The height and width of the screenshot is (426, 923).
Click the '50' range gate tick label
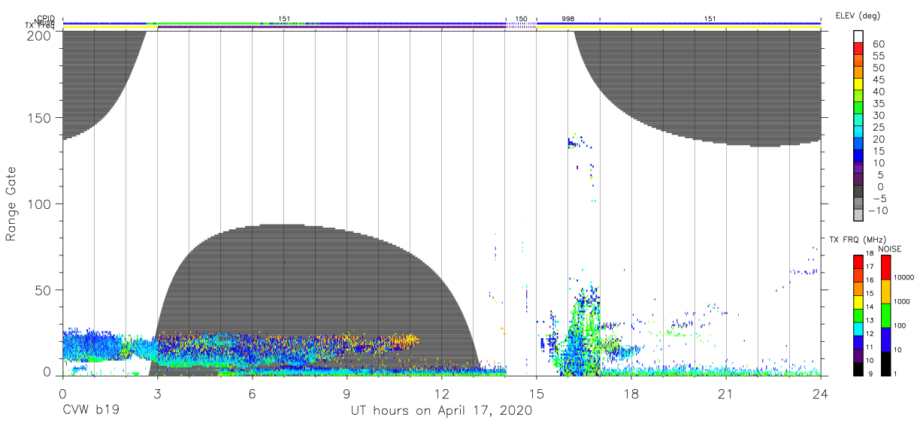[43, 289]
